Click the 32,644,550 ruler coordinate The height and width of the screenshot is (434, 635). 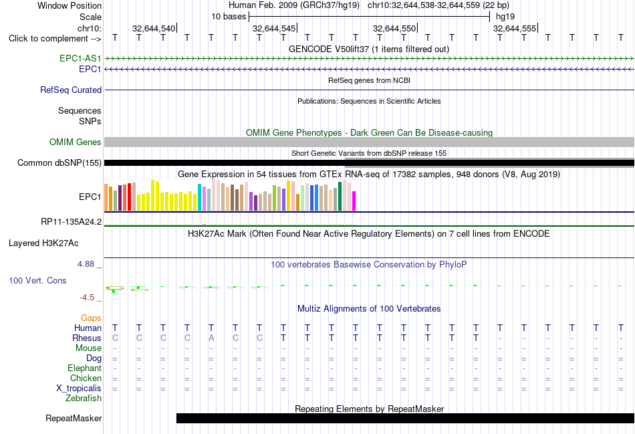tap(394, 28)
